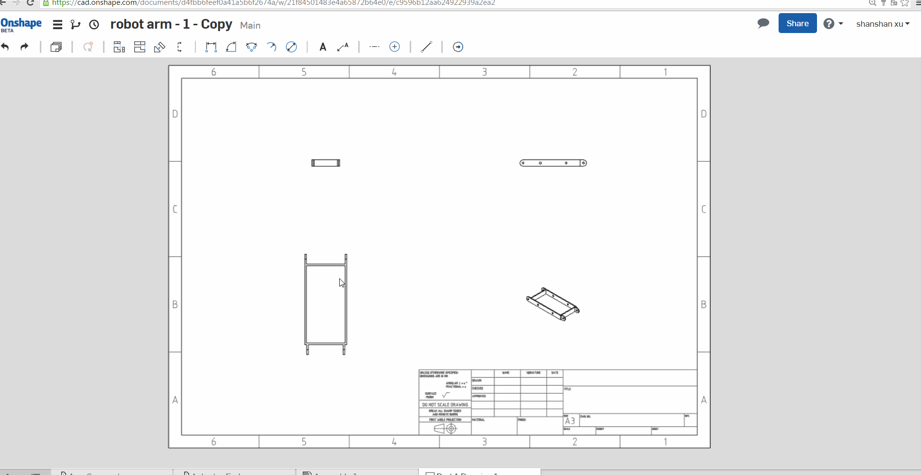Screen dimensions: 921x475
Task: Click the Undo arrow
Action: (5, 47)
